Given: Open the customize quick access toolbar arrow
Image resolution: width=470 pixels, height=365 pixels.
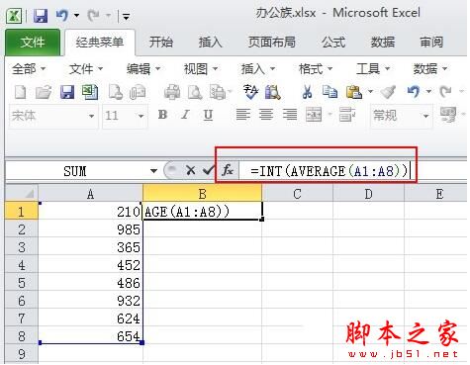Looking at the screenshot, I should (126, 16).
